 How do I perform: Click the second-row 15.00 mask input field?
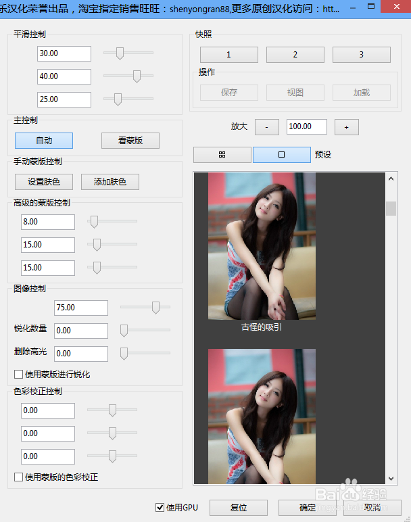(x=48, y=245)
